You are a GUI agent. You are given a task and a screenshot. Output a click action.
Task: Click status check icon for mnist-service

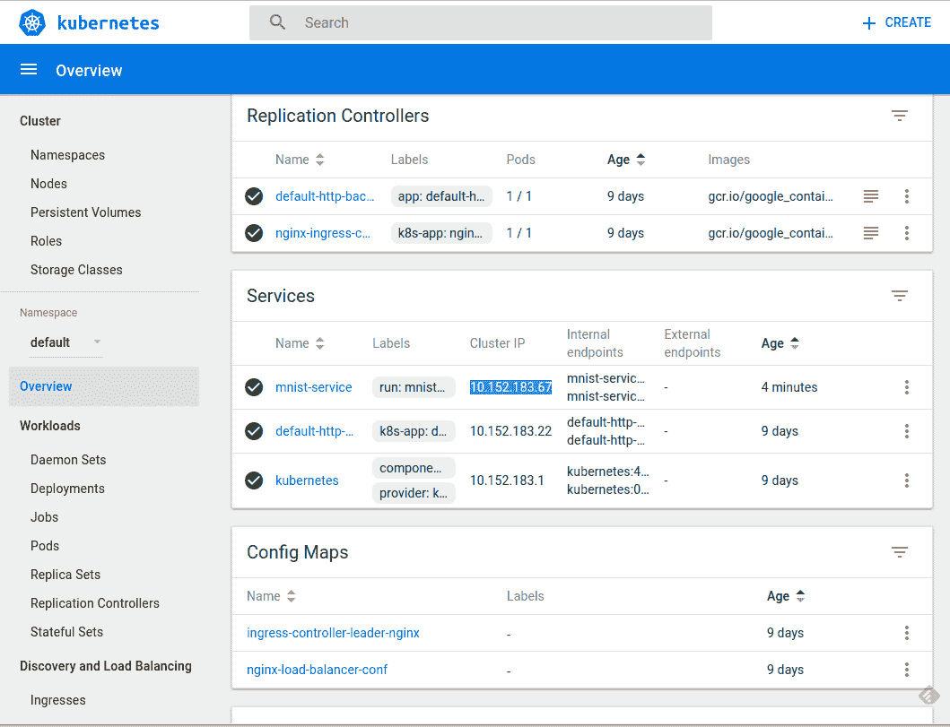pyautogui.click(x=254, y=387)
